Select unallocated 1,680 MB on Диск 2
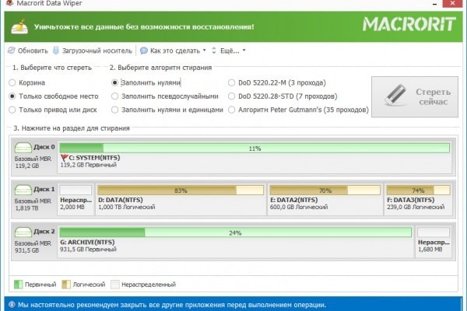 434,240
